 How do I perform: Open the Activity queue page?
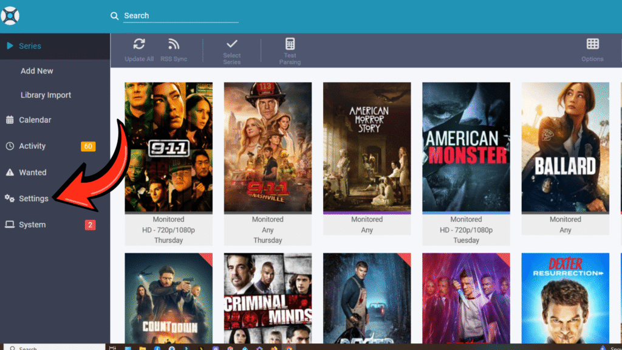[32, 146]
